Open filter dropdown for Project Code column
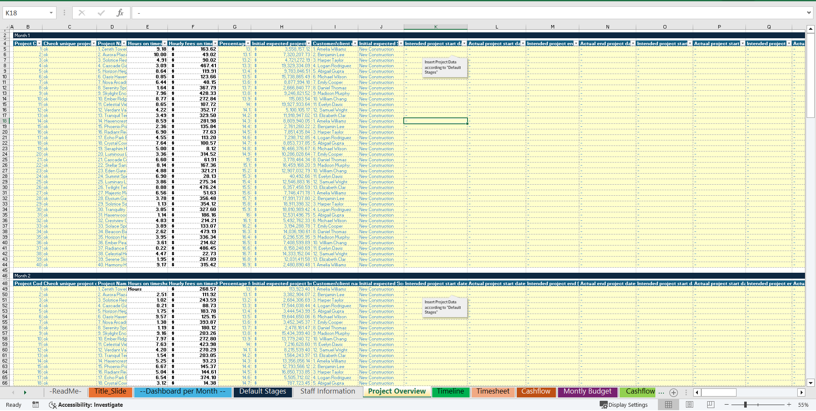Image resolution: width=816 pixels, height=411 pixels. tap(40, 43)
